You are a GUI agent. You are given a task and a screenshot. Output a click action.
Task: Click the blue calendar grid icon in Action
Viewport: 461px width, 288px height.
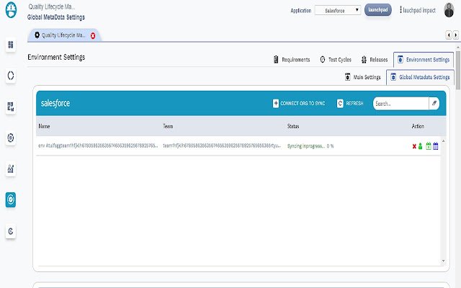pos(436,146)
